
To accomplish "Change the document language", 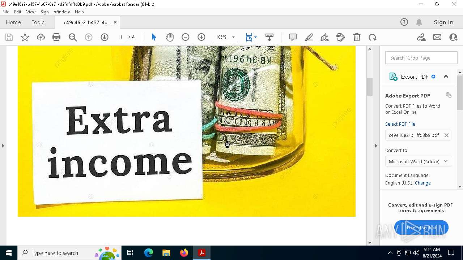I will [x=423, y=183].
